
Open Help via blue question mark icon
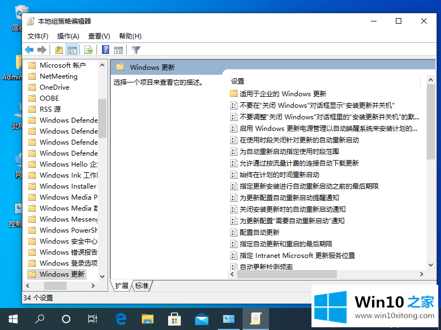105,50
